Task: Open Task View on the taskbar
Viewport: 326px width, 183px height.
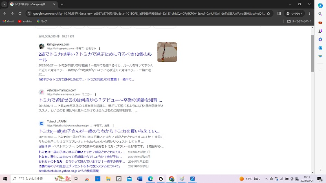Action: [x=76, y=179]
